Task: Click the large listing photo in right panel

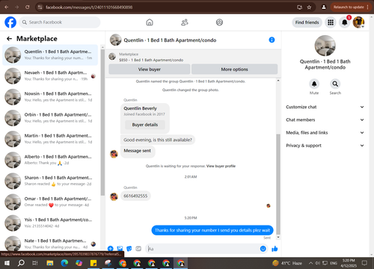Action: [325, 46]
